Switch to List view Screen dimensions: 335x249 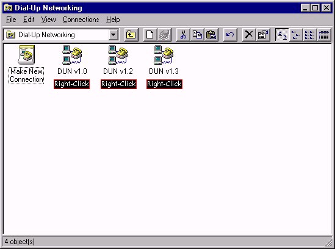pos(310,35)
